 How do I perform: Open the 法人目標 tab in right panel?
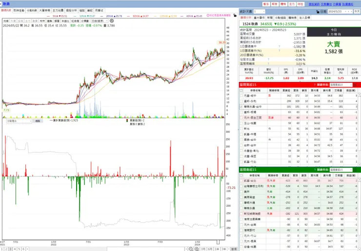[x=304, y=18]
